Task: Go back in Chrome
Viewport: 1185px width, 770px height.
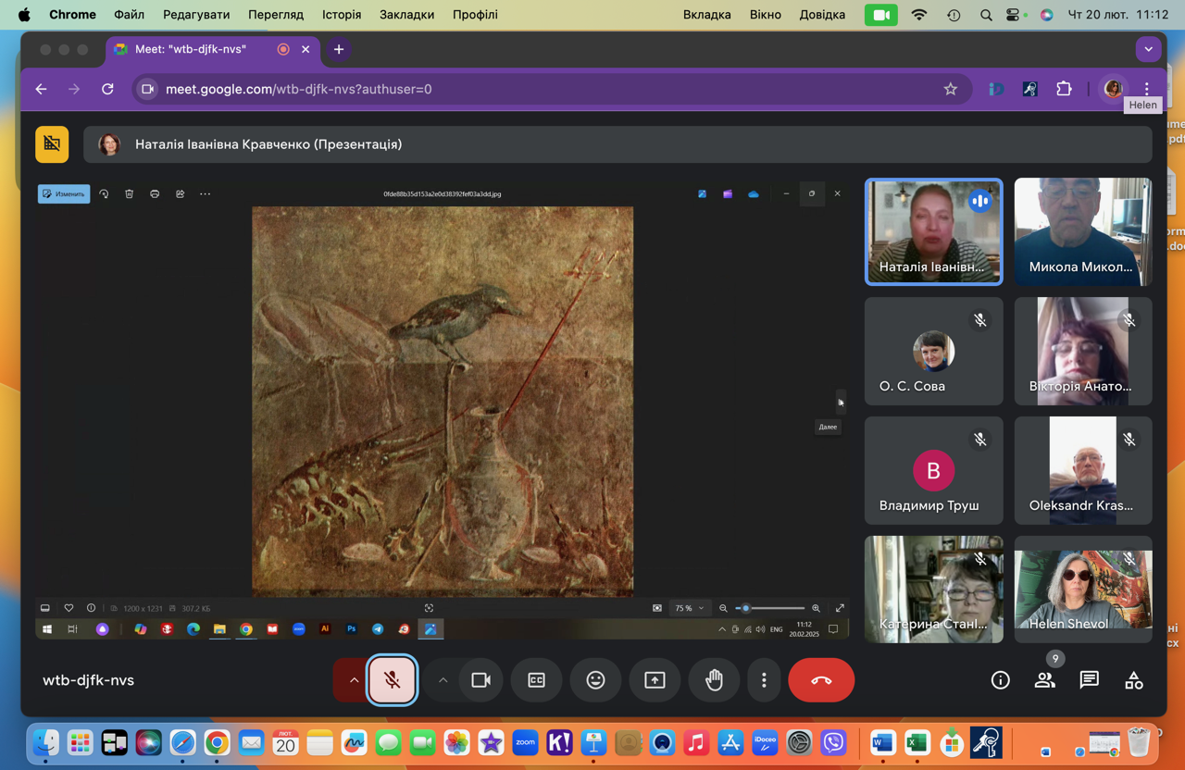Action: click(41, 89)
